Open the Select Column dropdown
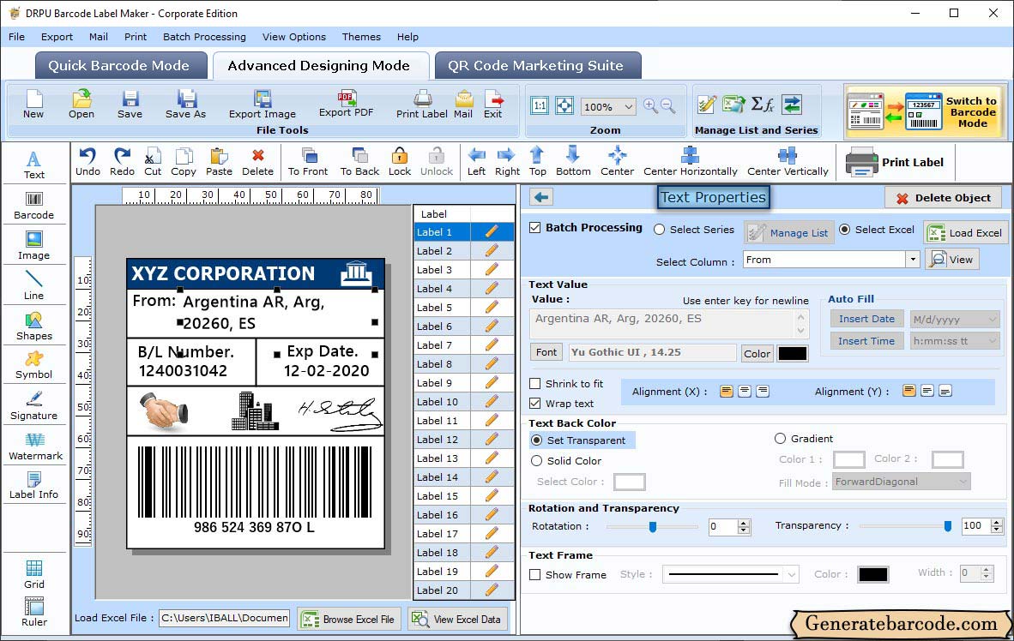Viewport: 1014px width, 641px height. coord(913,260)
